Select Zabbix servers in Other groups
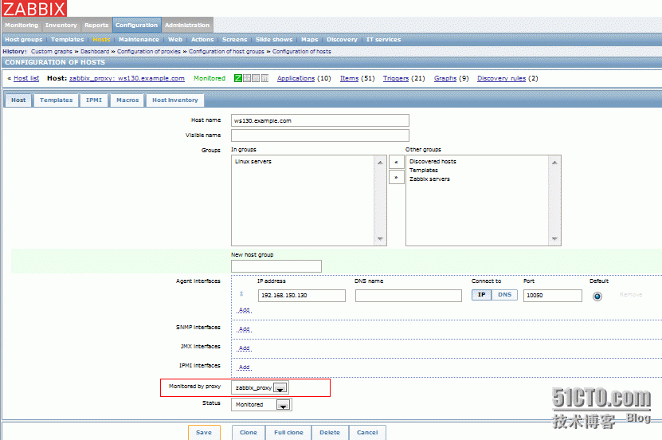 (429, 179)
